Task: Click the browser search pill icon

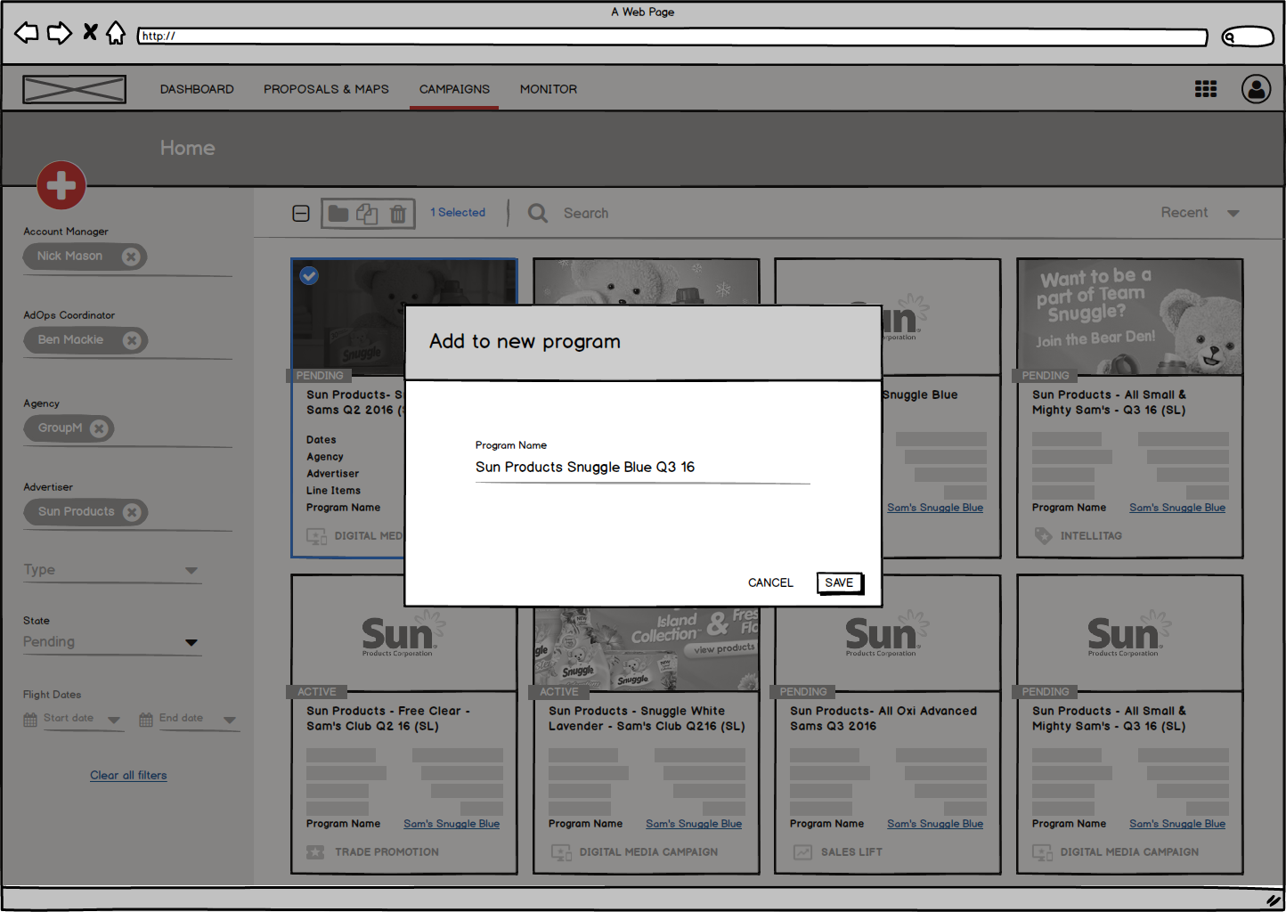Action: [x=1248, y=37]
